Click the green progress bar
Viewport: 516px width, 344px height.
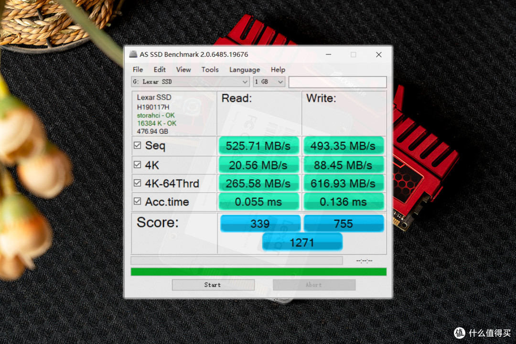coord(258,271)
